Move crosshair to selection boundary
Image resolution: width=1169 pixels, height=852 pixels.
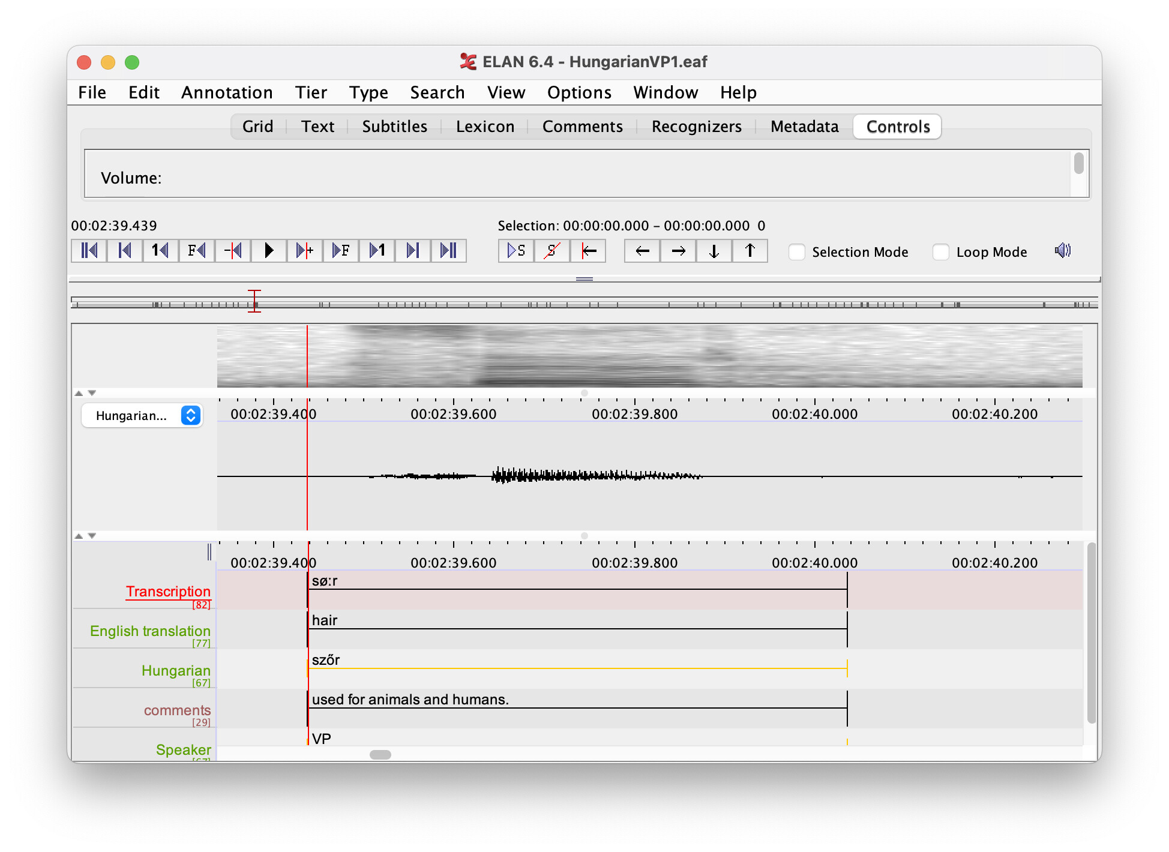tap(588, 250)
